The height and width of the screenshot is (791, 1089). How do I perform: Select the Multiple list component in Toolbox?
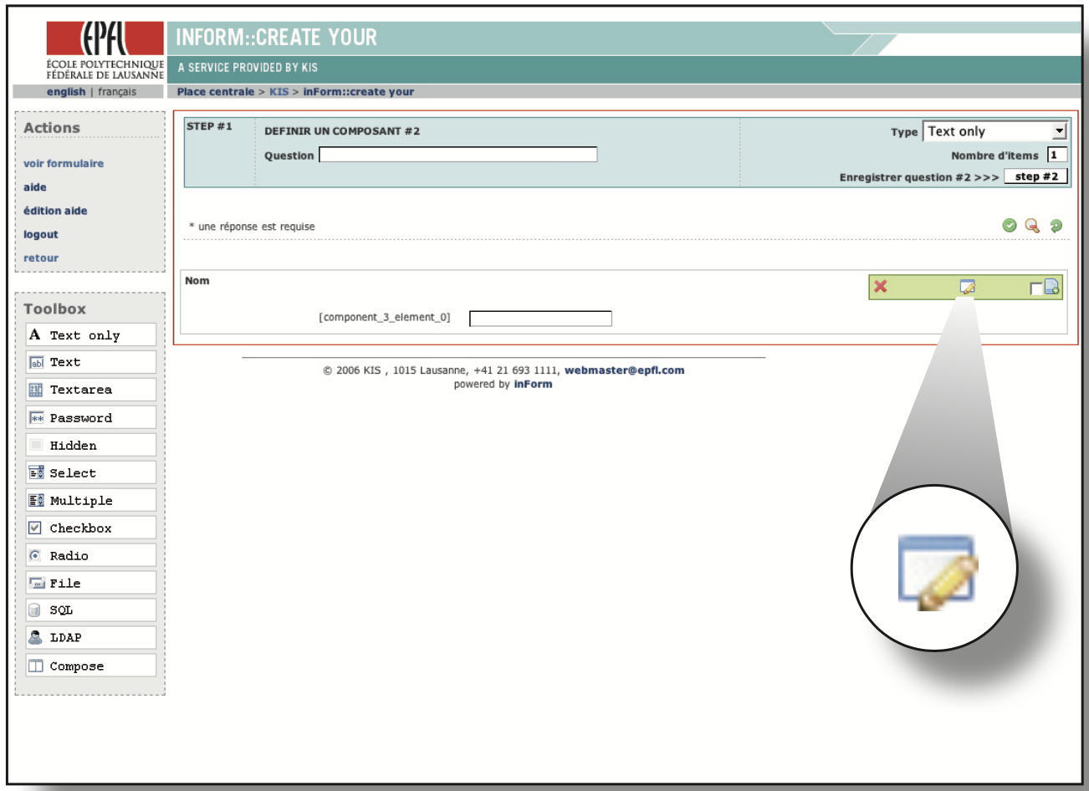tap(90, 500)
